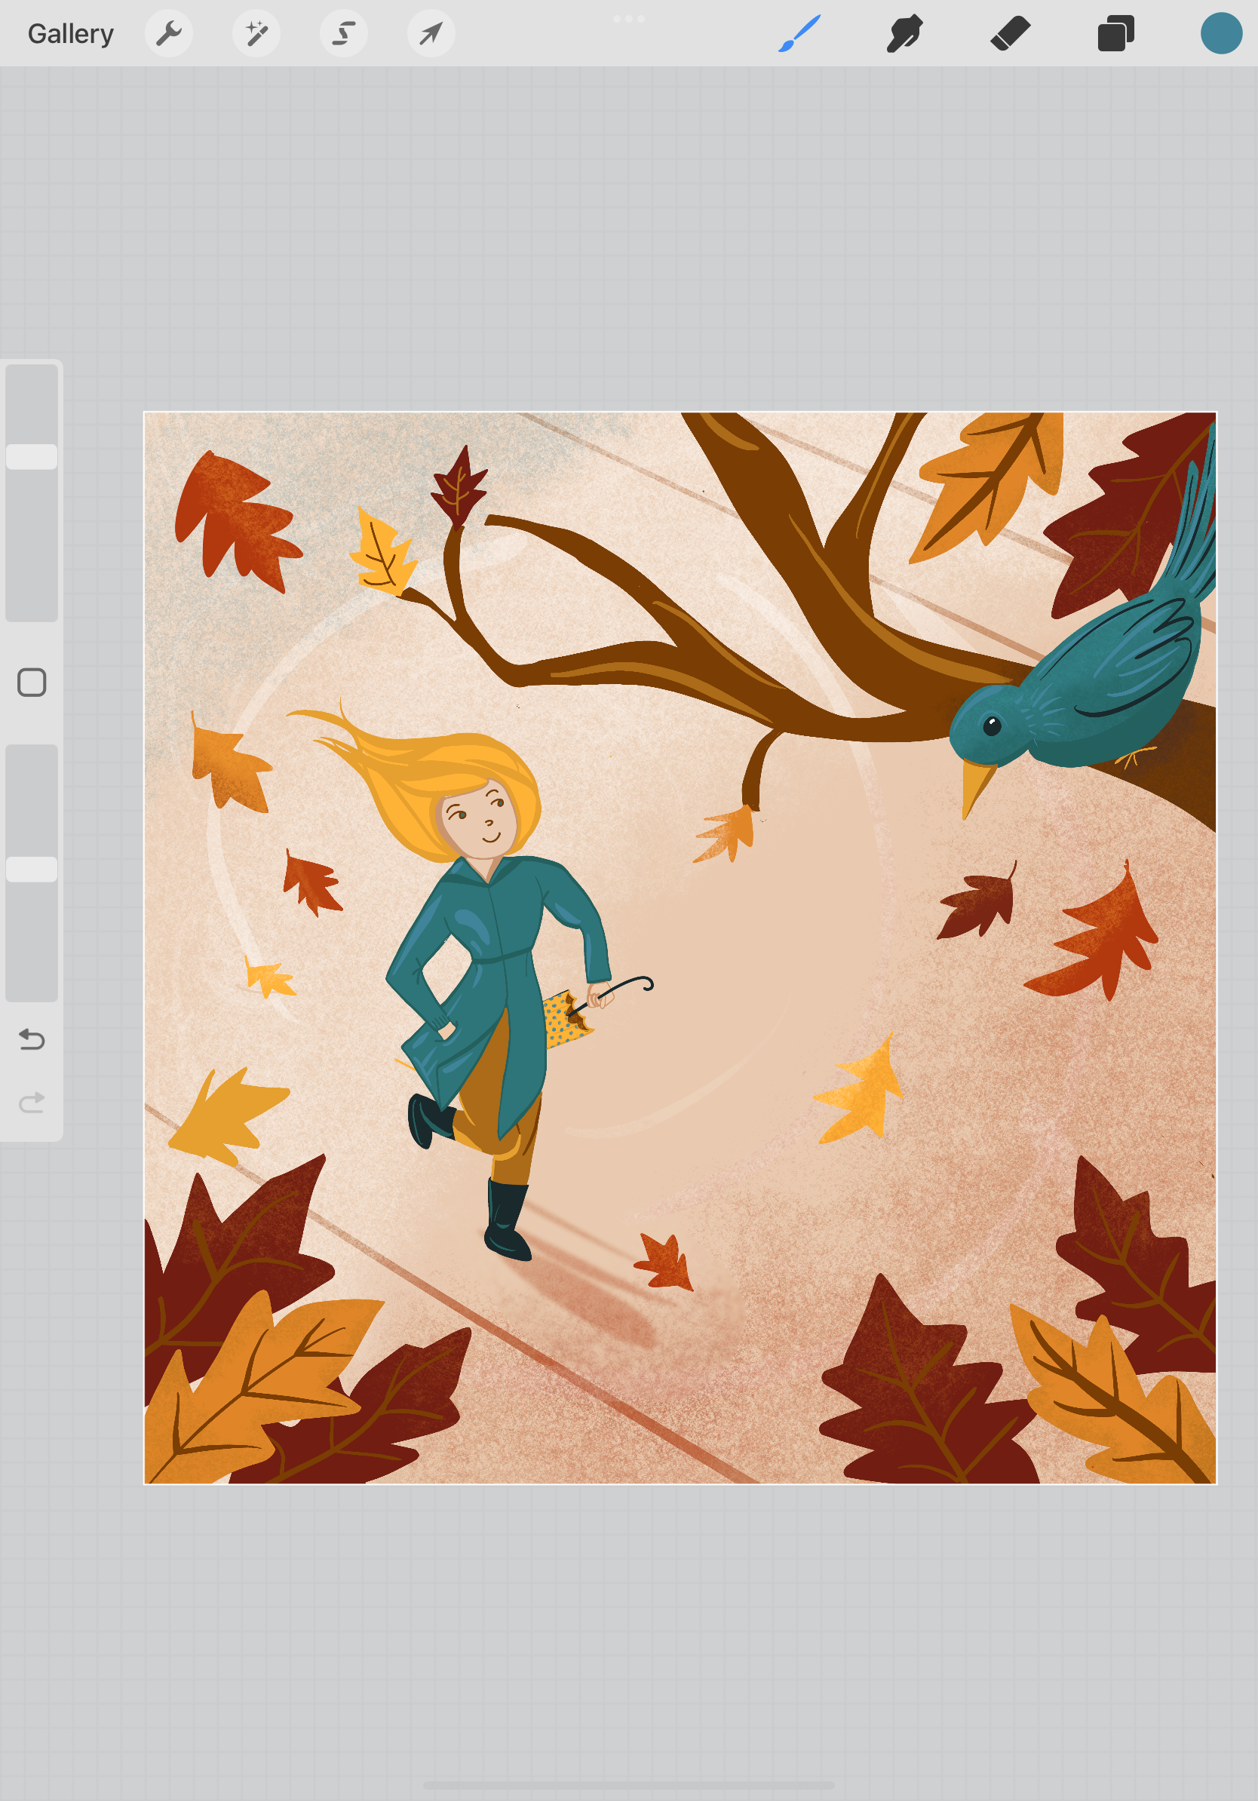Select the Eraser tool

[x=1010, y=34]
